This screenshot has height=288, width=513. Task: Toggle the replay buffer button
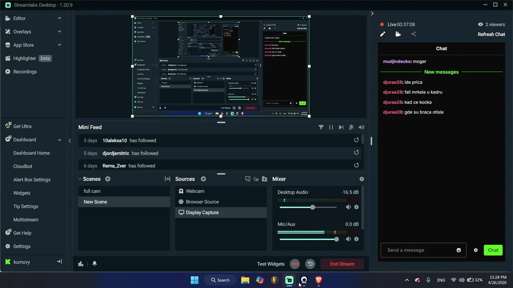click(310, 264)
